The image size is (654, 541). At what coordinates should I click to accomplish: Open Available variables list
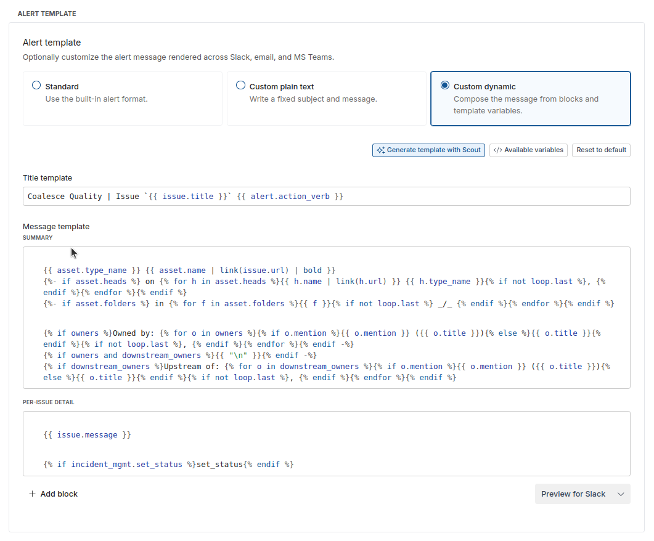528,150
